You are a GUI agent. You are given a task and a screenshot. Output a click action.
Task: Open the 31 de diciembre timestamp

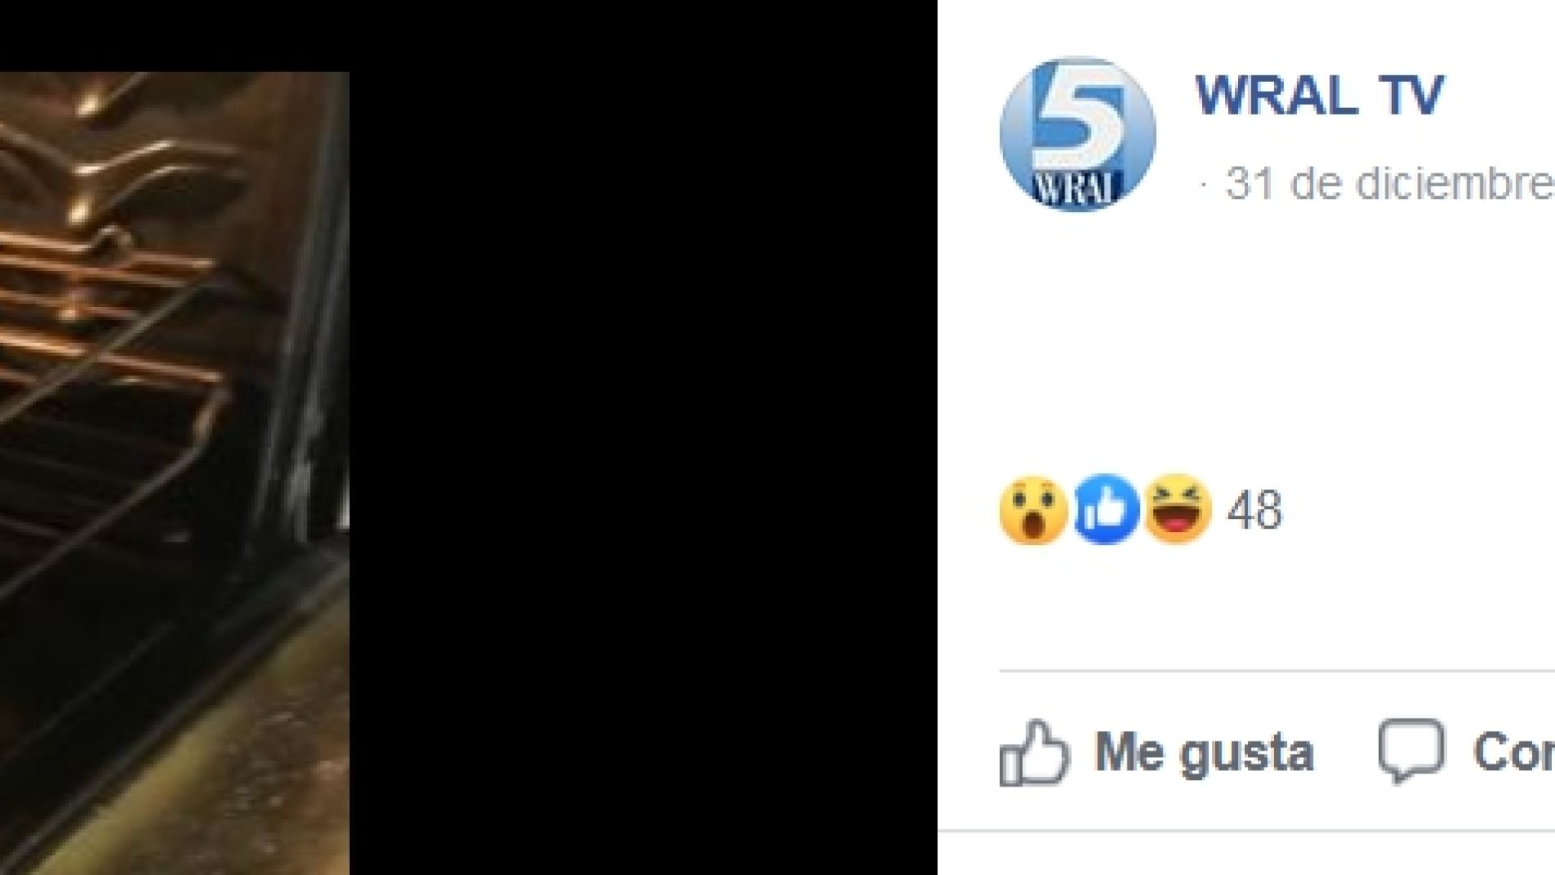tap(1390, 184)
